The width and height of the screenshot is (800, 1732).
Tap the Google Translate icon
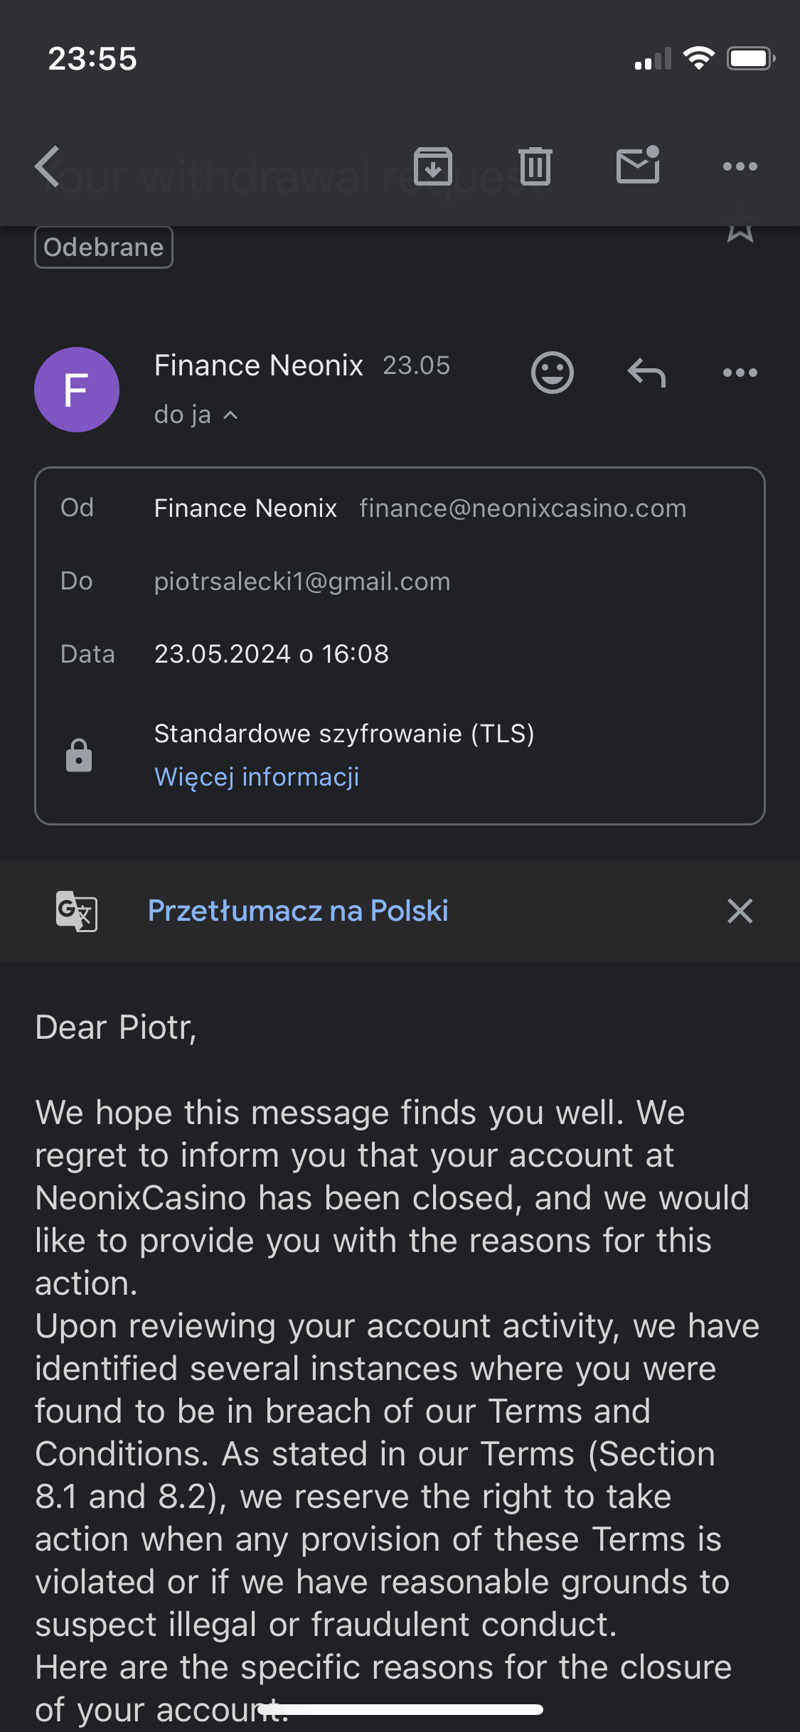77,911
